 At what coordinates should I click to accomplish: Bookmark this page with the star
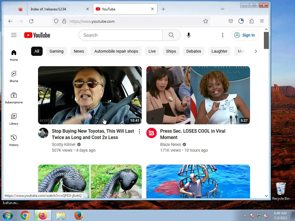[x=205, y=21]
